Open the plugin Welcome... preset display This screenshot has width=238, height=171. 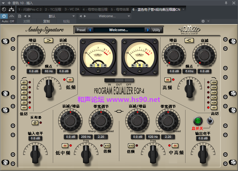(x=118, y=30)
